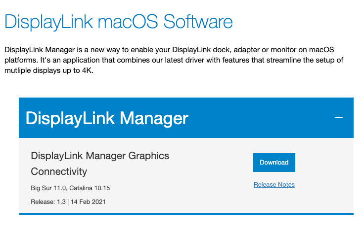Click the 'DisplayLink Manager Graphics Connectivity' product title
Image resolution: width=364 pixels, height=234 pixels.
[100, 164]
